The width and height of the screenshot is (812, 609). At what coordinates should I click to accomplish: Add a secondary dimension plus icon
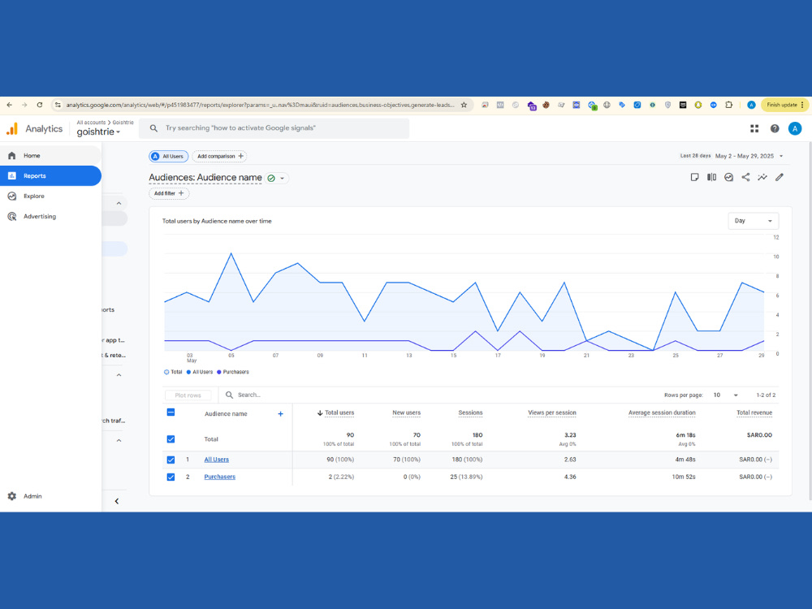280,414
